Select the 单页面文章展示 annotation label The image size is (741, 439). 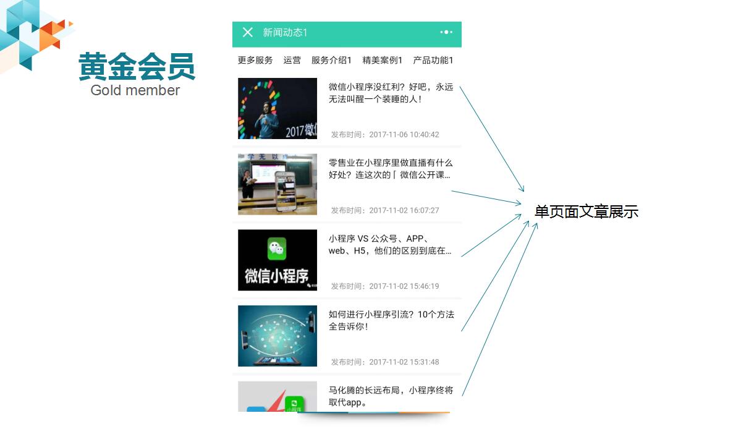[586, 212]
